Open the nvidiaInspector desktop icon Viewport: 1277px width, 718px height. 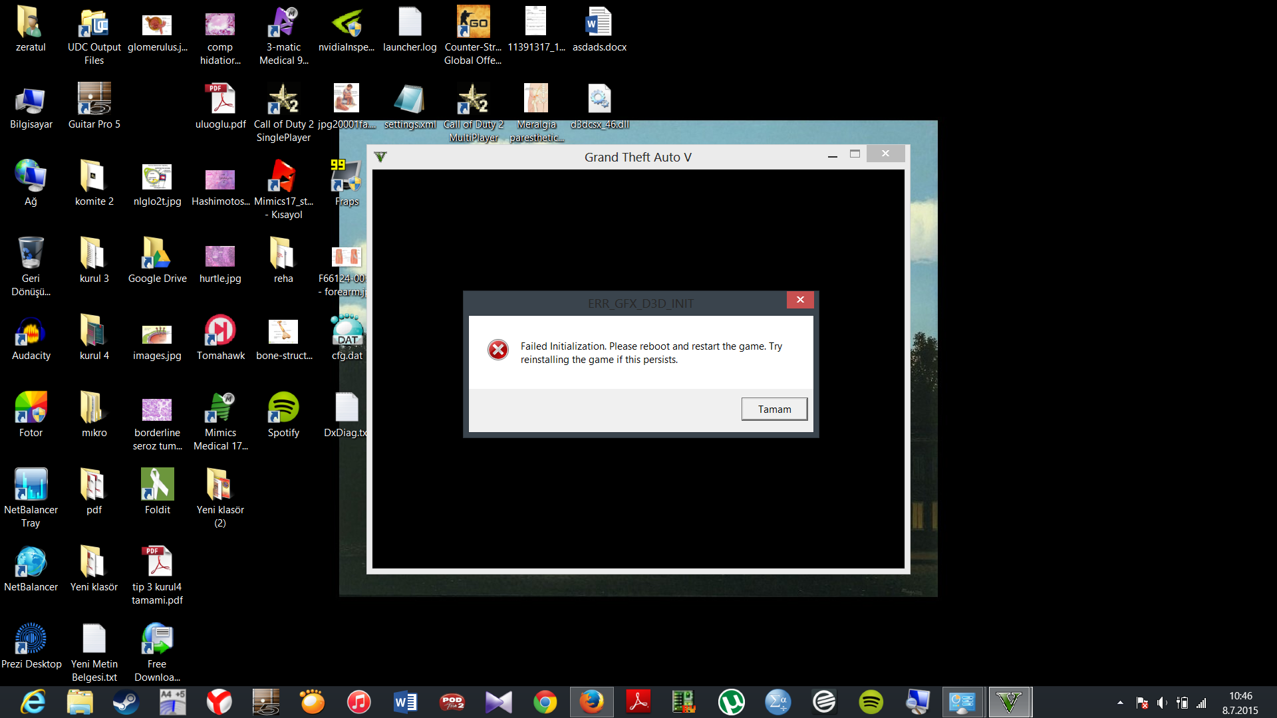click(x=347, y=29)
